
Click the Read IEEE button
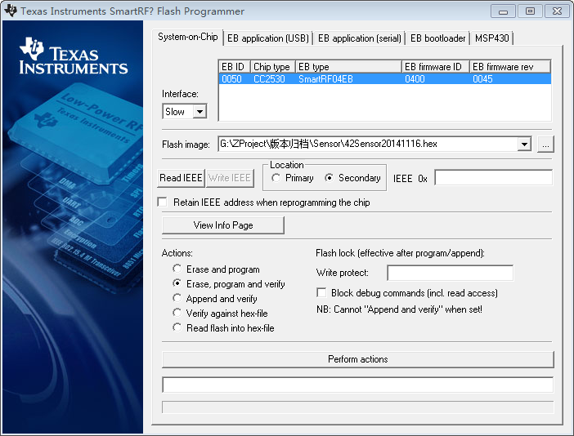(181, 178)
